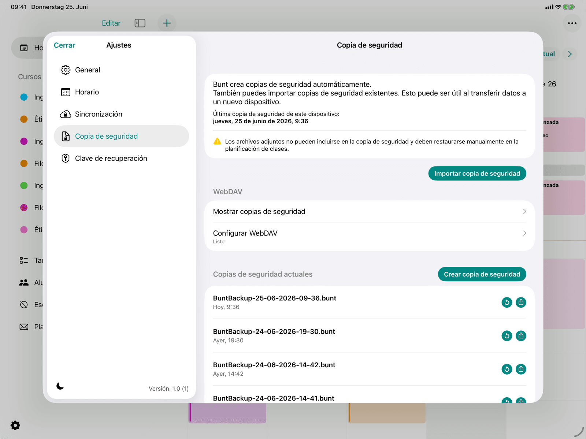Select the Copia de seguridad section
Image resolution: width=586 pixels, height=439 pixels.
[121, 136]
